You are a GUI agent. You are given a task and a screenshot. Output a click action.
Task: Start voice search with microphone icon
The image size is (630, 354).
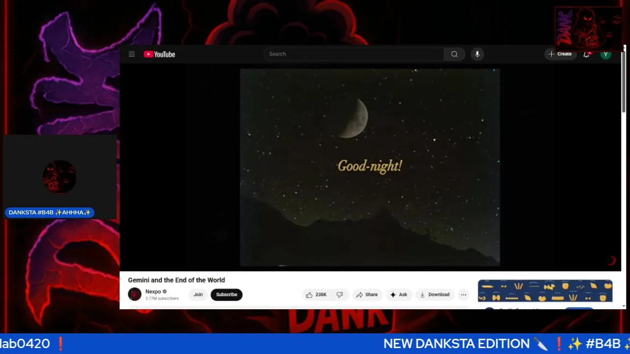pyautogui.click(x=477, y=54)
